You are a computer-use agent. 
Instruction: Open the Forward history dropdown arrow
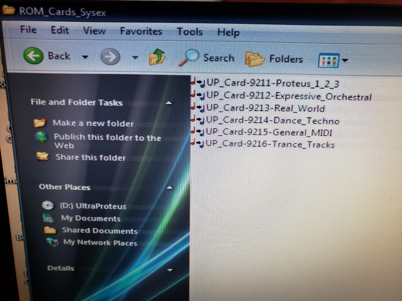(135, 58)
